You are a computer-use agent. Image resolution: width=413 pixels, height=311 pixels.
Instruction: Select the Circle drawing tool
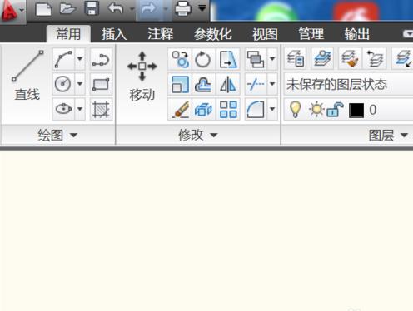(x=63, y=84)
